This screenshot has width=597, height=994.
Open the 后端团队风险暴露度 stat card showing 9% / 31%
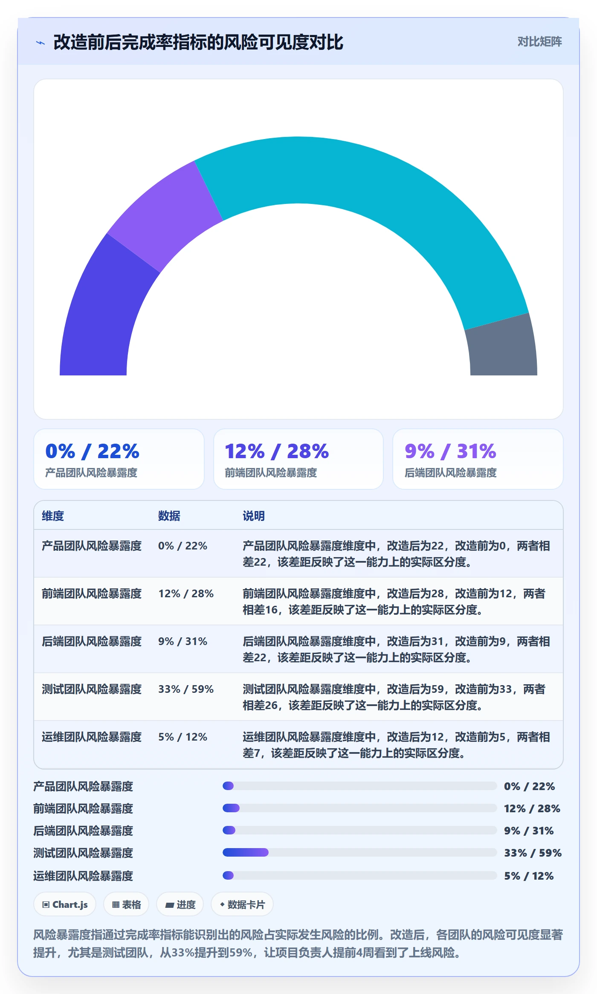478,459
